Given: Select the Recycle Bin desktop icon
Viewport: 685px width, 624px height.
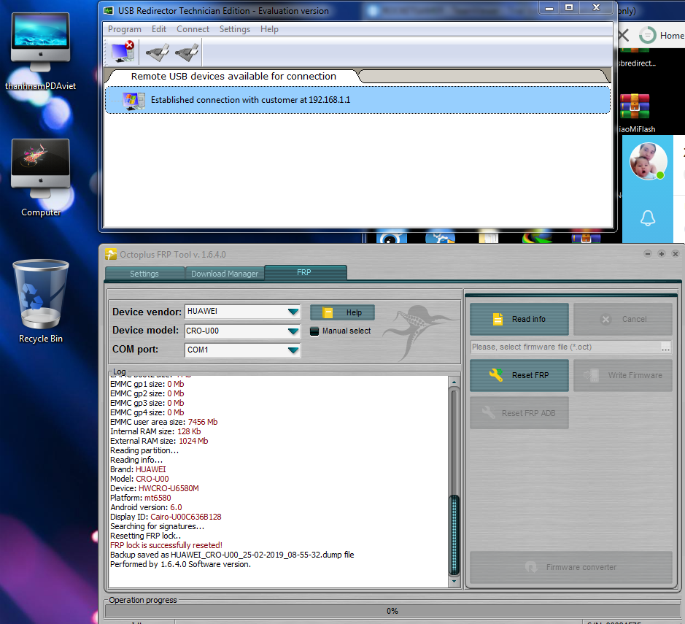Looking at the screenshot, I should click(41, 301).
